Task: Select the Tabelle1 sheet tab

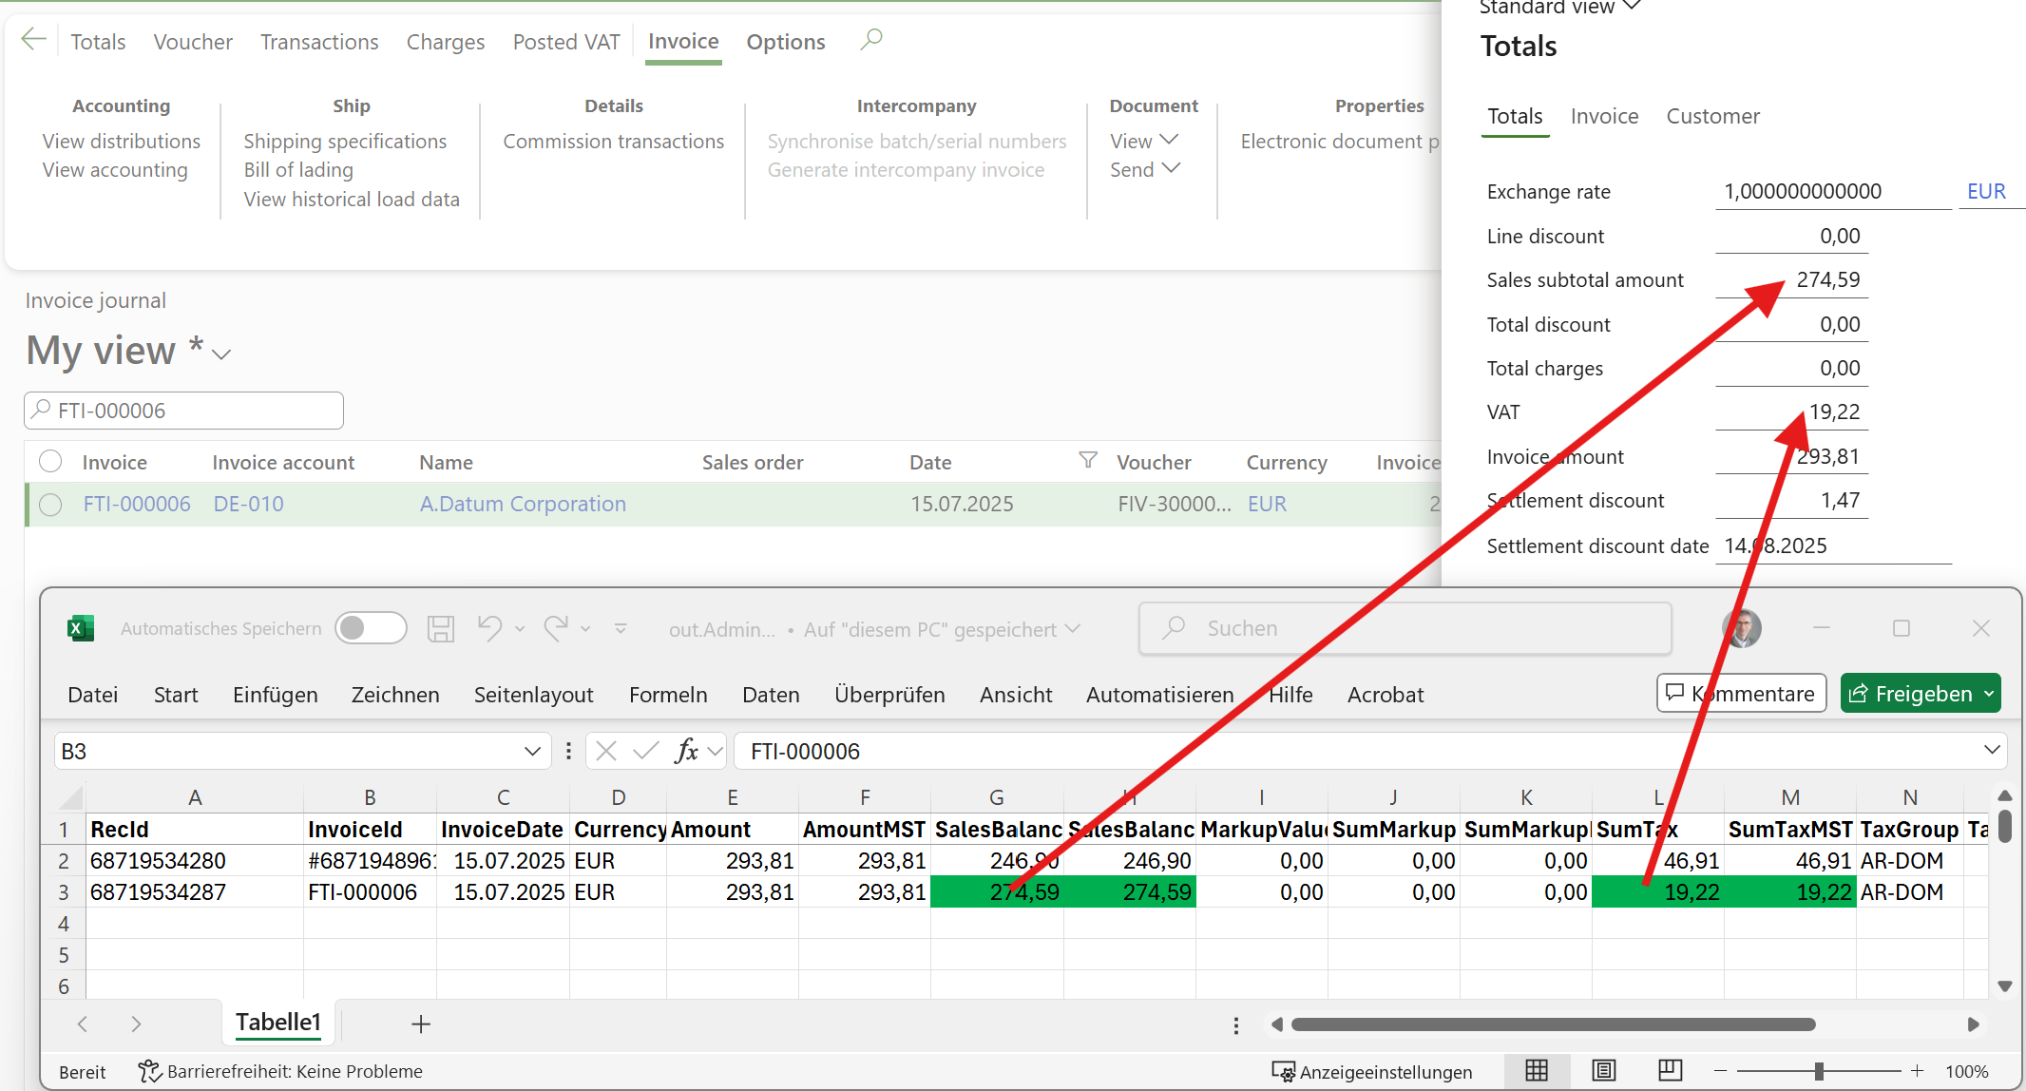Action: [278, 1023]
